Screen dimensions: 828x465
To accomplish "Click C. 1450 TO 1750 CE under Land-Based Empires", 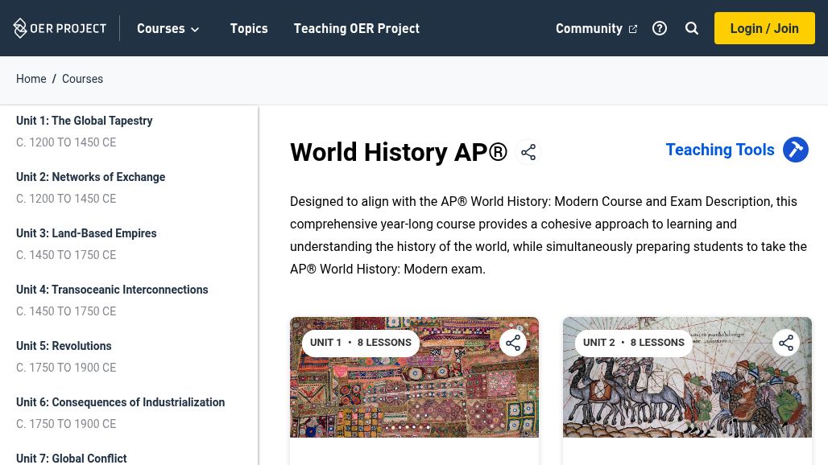I will tap(66, 255).
